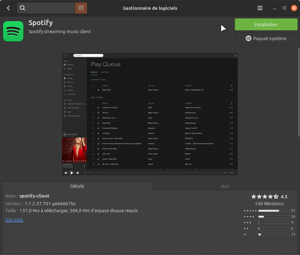Open the hamburger menu in the title bar
The image size is (300, 255).
(x=260, y=8)
